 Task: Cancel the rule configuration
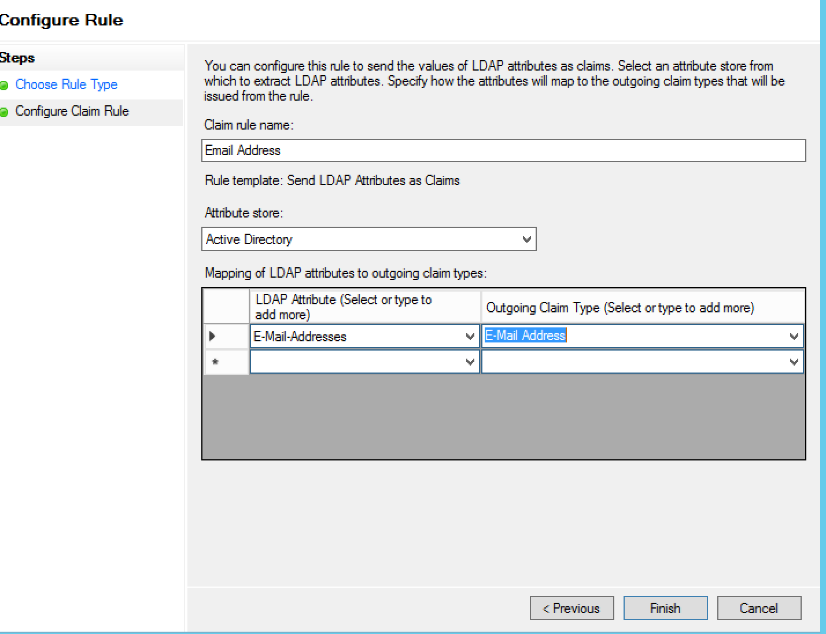tap(759, 608)
